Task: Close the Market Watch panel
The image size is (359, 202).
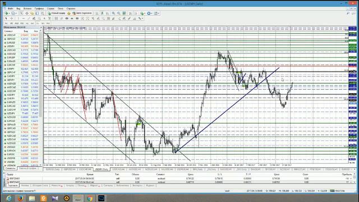Action: (x=41, y=27)
